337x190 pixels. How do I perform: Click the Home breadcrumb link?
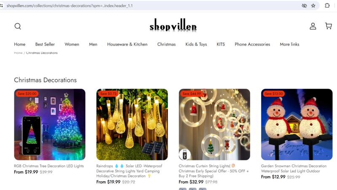(18, 53)
